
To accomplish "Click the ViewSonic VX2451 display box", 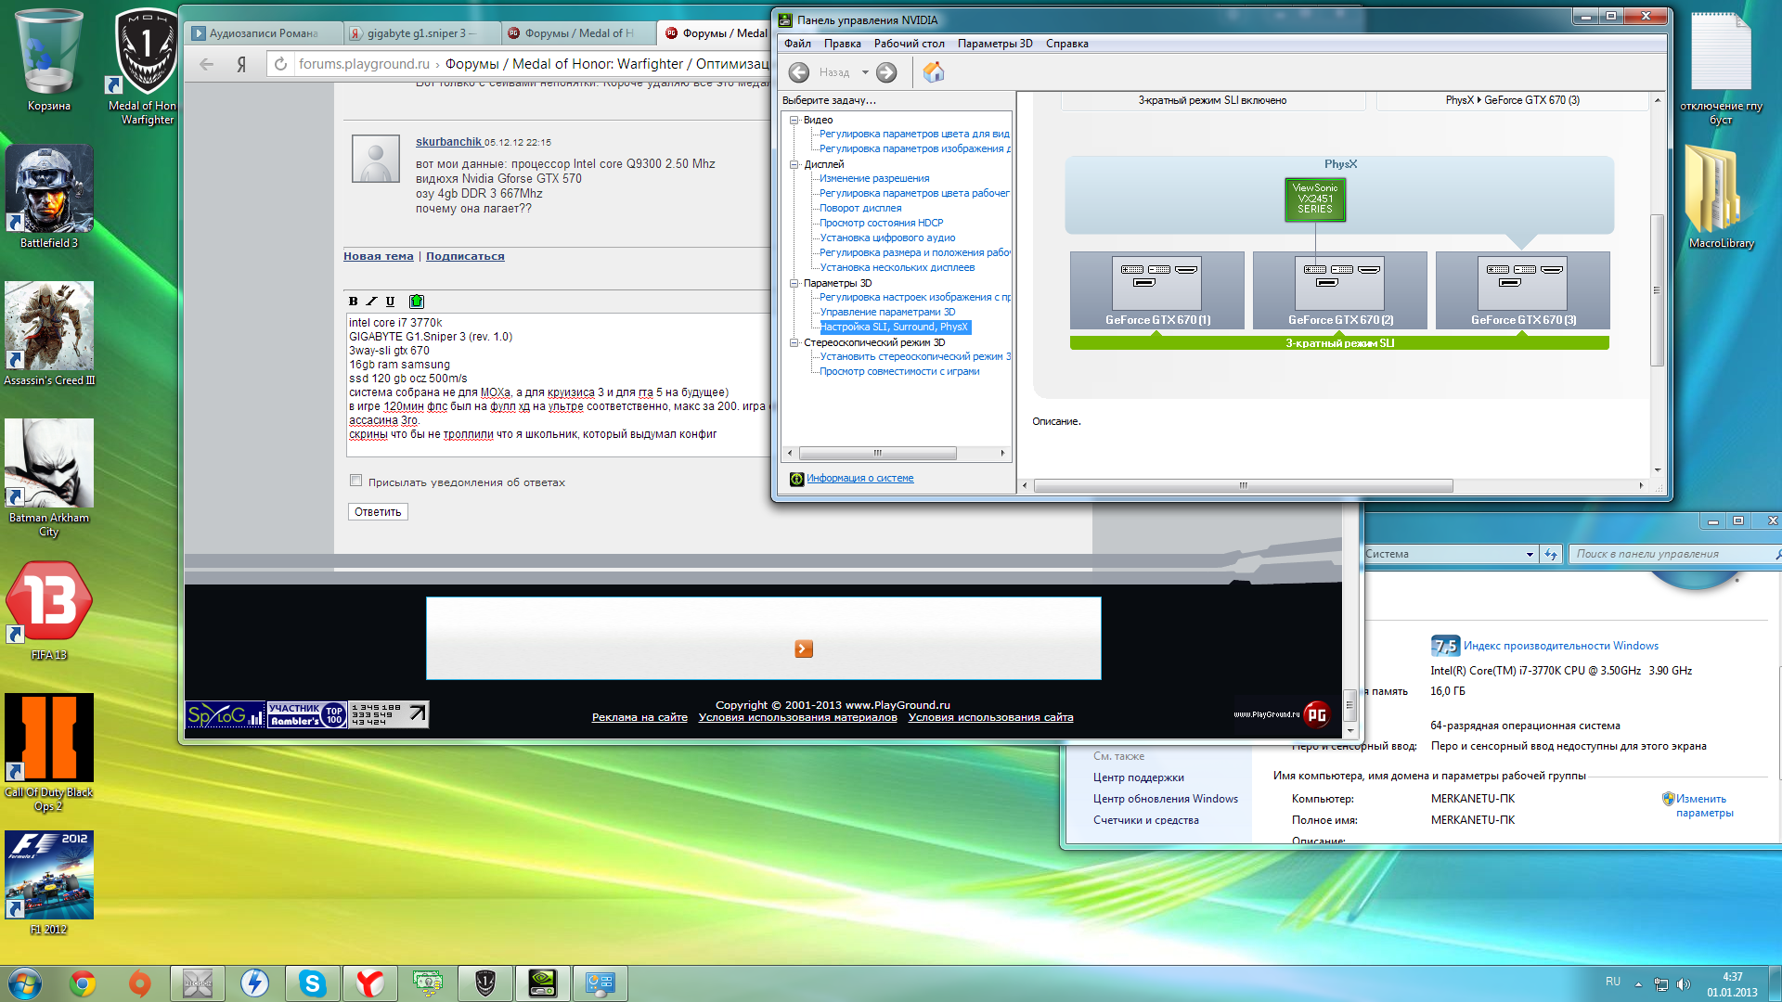I will point(1314,199).
